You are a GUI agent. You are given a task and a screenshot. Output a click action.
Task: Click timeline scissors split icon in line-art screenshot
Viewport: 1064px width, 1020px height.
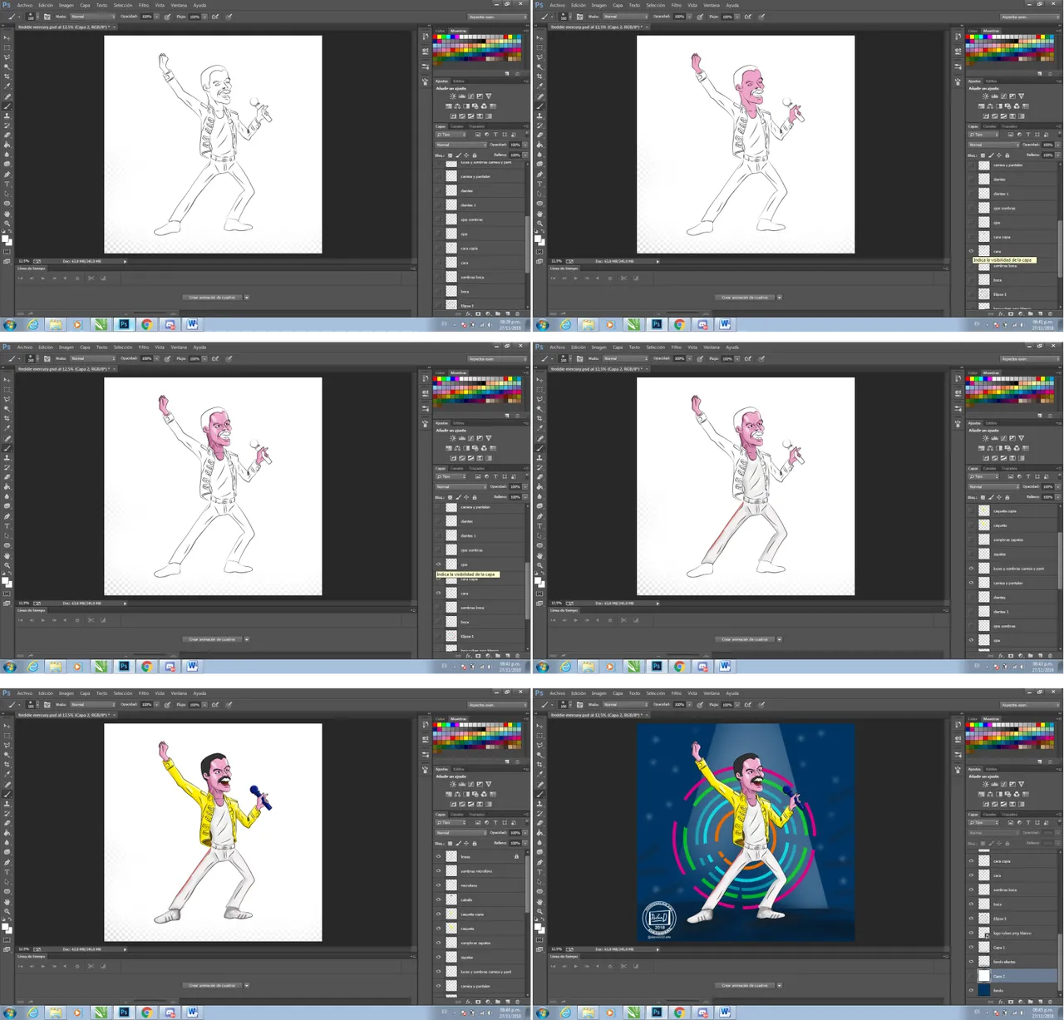coord(91,278)
